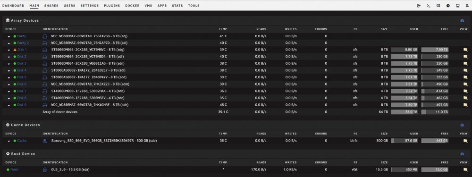Expand the Disk 1 dropdown arrow
The width and height of the screenshot is (472, 177).
pyautogui.click(x=8, y=50)
